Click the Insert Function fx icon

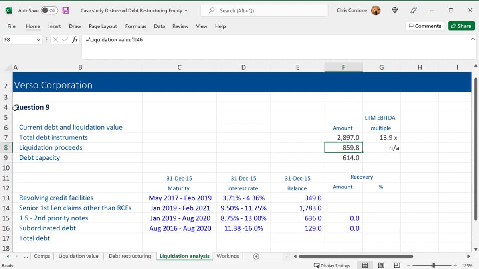[x=75, y=40]
